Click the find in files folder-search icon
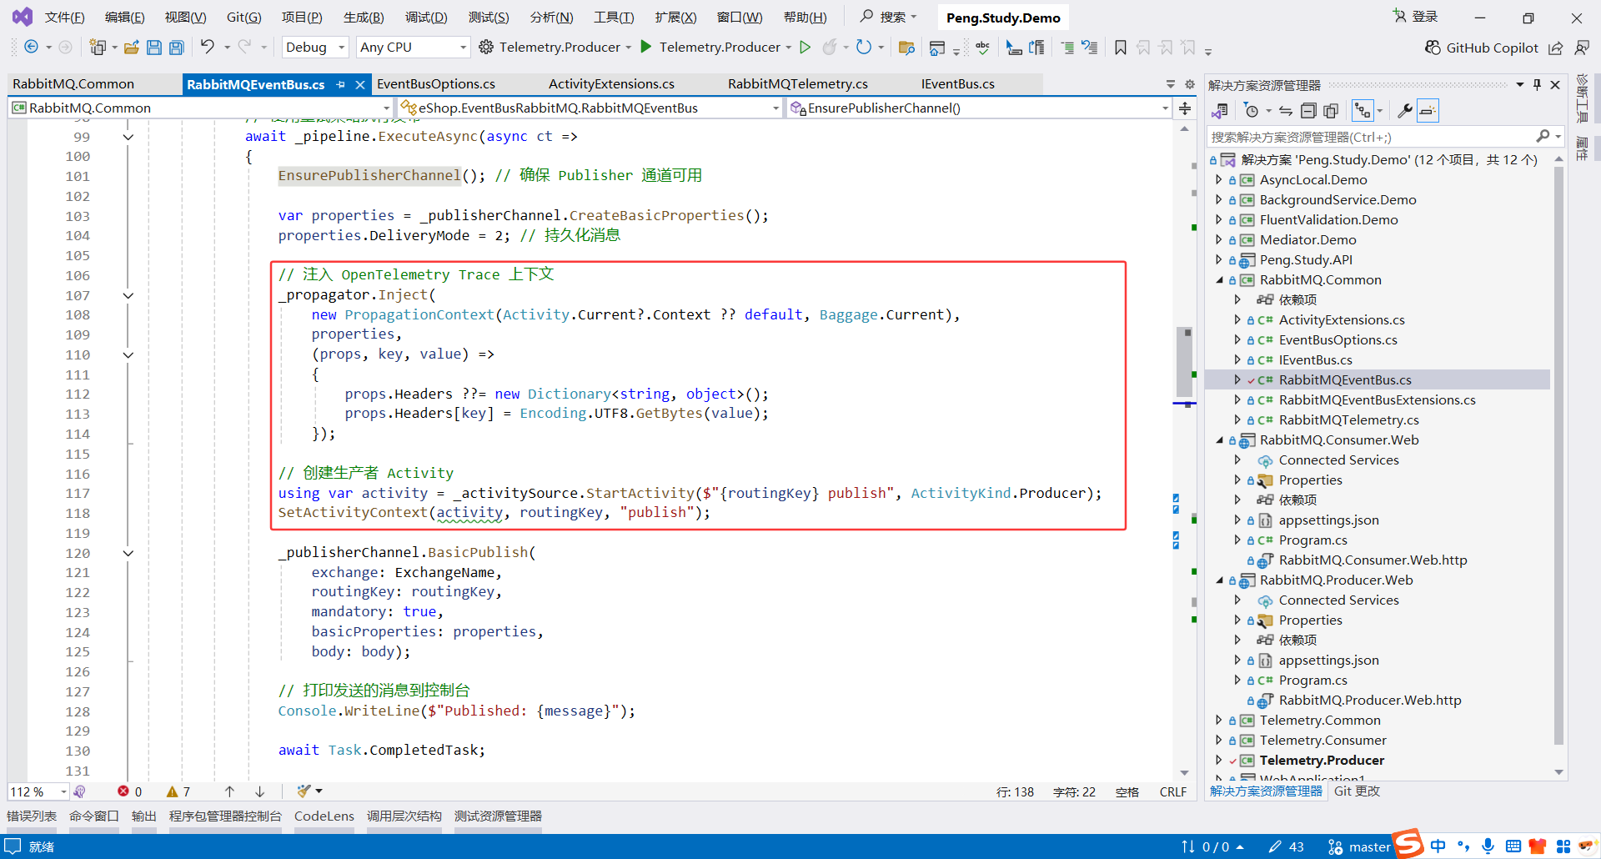Viewport: 1601px width, 859px height. pos(906,48)
